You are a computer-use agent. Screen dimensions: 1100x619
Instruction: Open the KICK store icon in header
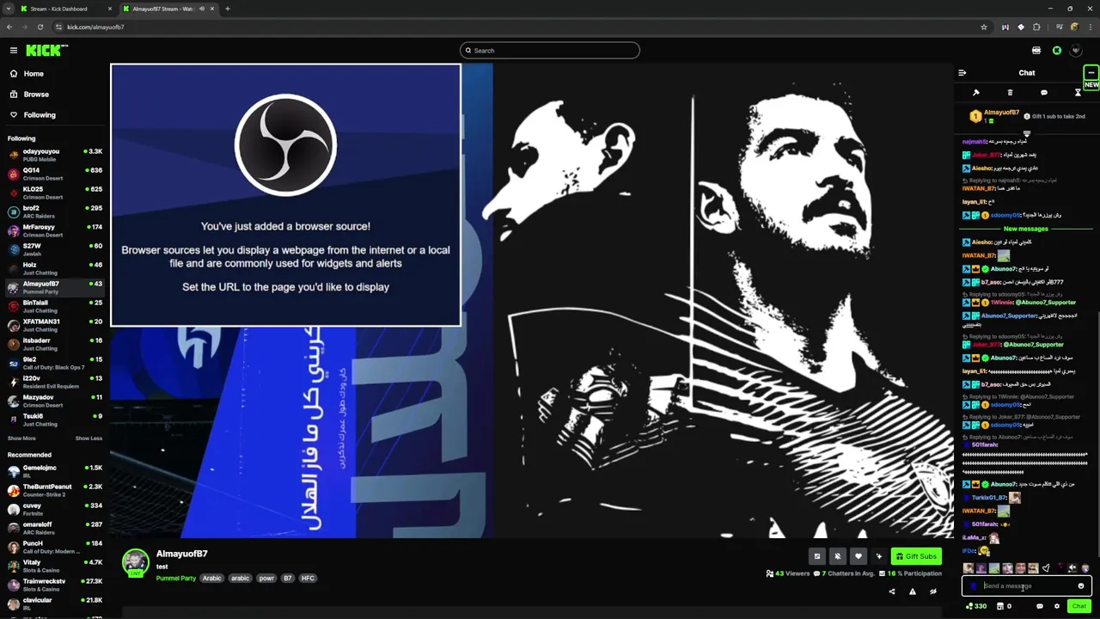coord(1036,51)
